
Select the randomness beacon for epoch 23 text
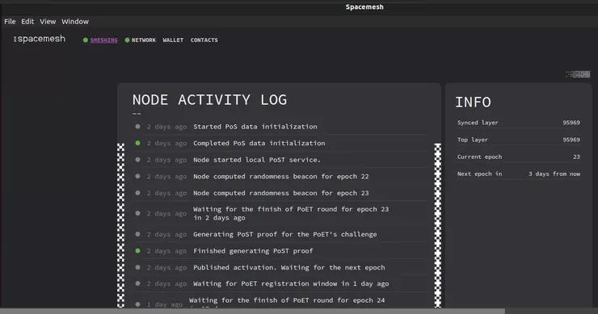280,193
